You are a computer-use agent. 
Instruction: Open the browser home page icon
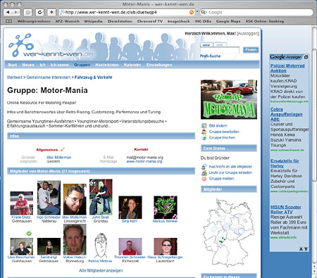(x=28, y=12)
